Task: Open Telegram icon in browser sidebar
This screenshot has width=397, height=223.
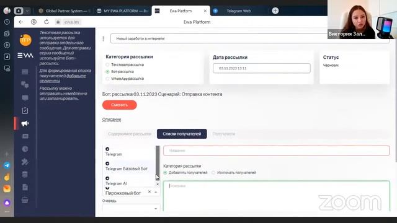Action: click(x=7, y=165)
